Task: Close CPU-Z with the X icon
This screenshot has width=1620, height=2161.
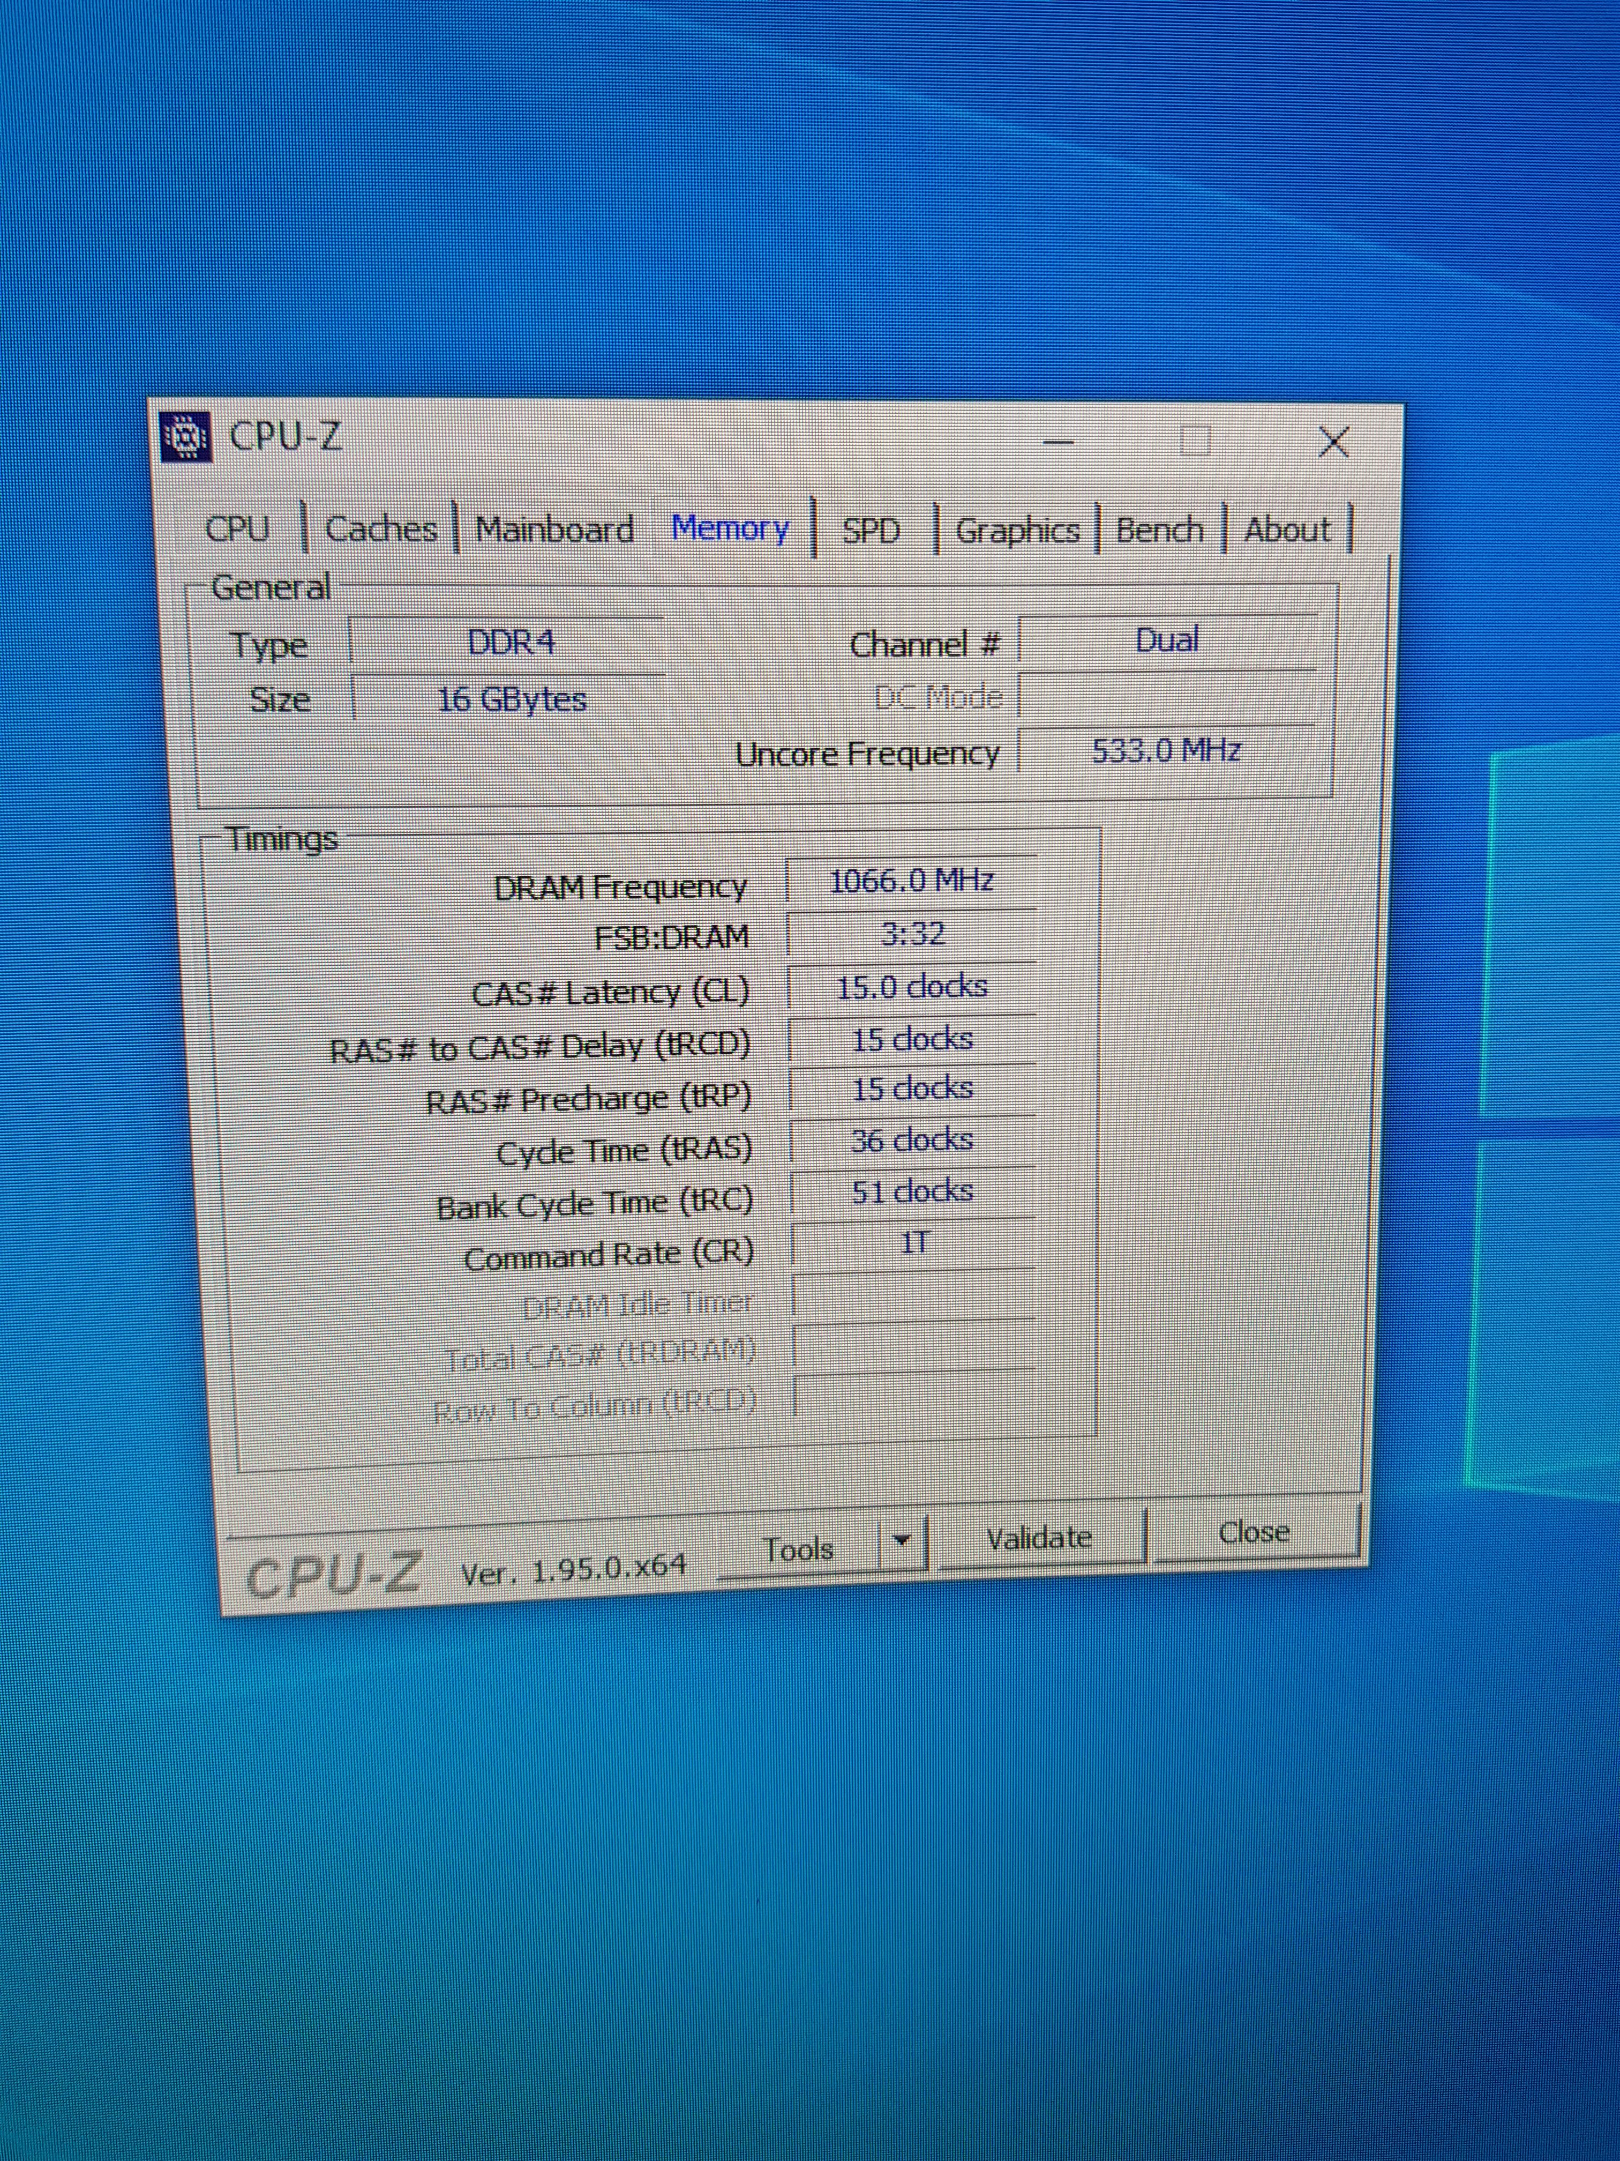Action: [x=1333, y=443]
